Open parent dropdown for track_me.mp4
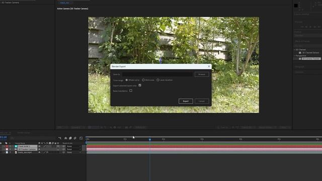 (74, 152)
